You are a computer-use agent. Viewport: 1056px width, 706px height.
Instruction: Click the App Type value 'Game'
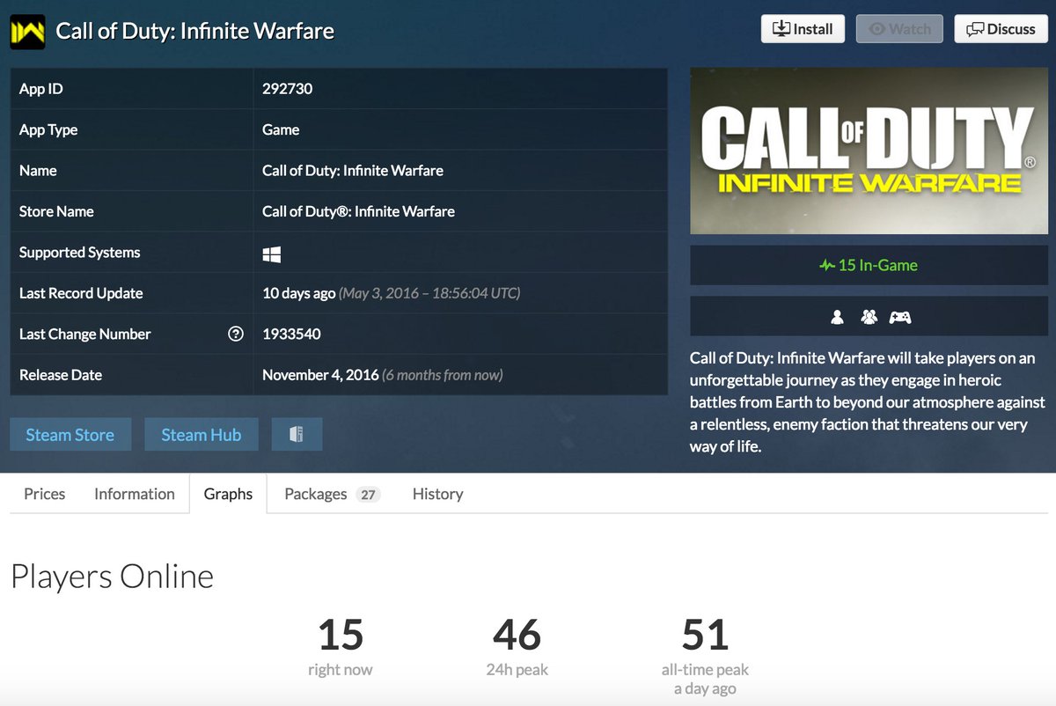click(x=281, y=129)
